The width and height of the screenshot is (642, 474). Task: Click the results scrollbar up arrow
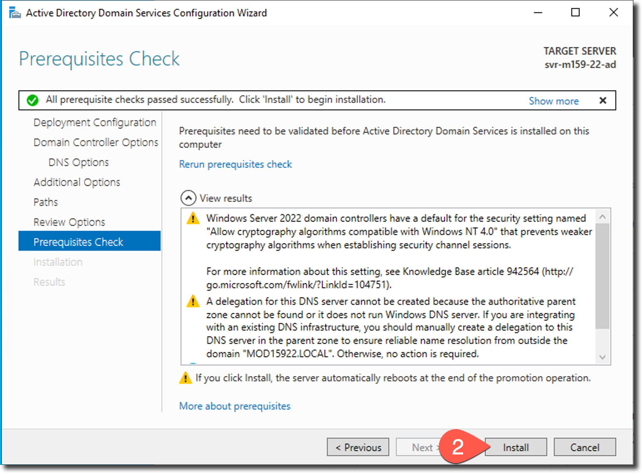pos(602,217)
